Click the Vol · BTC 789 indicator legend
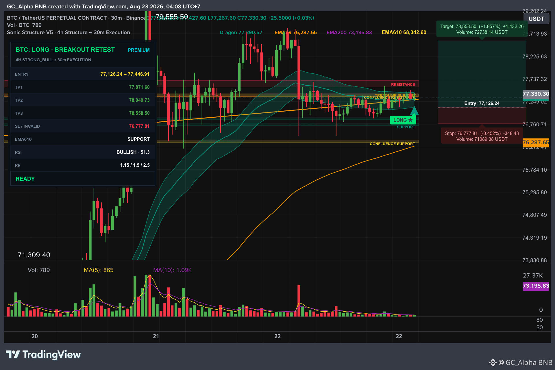 (24, 25)
